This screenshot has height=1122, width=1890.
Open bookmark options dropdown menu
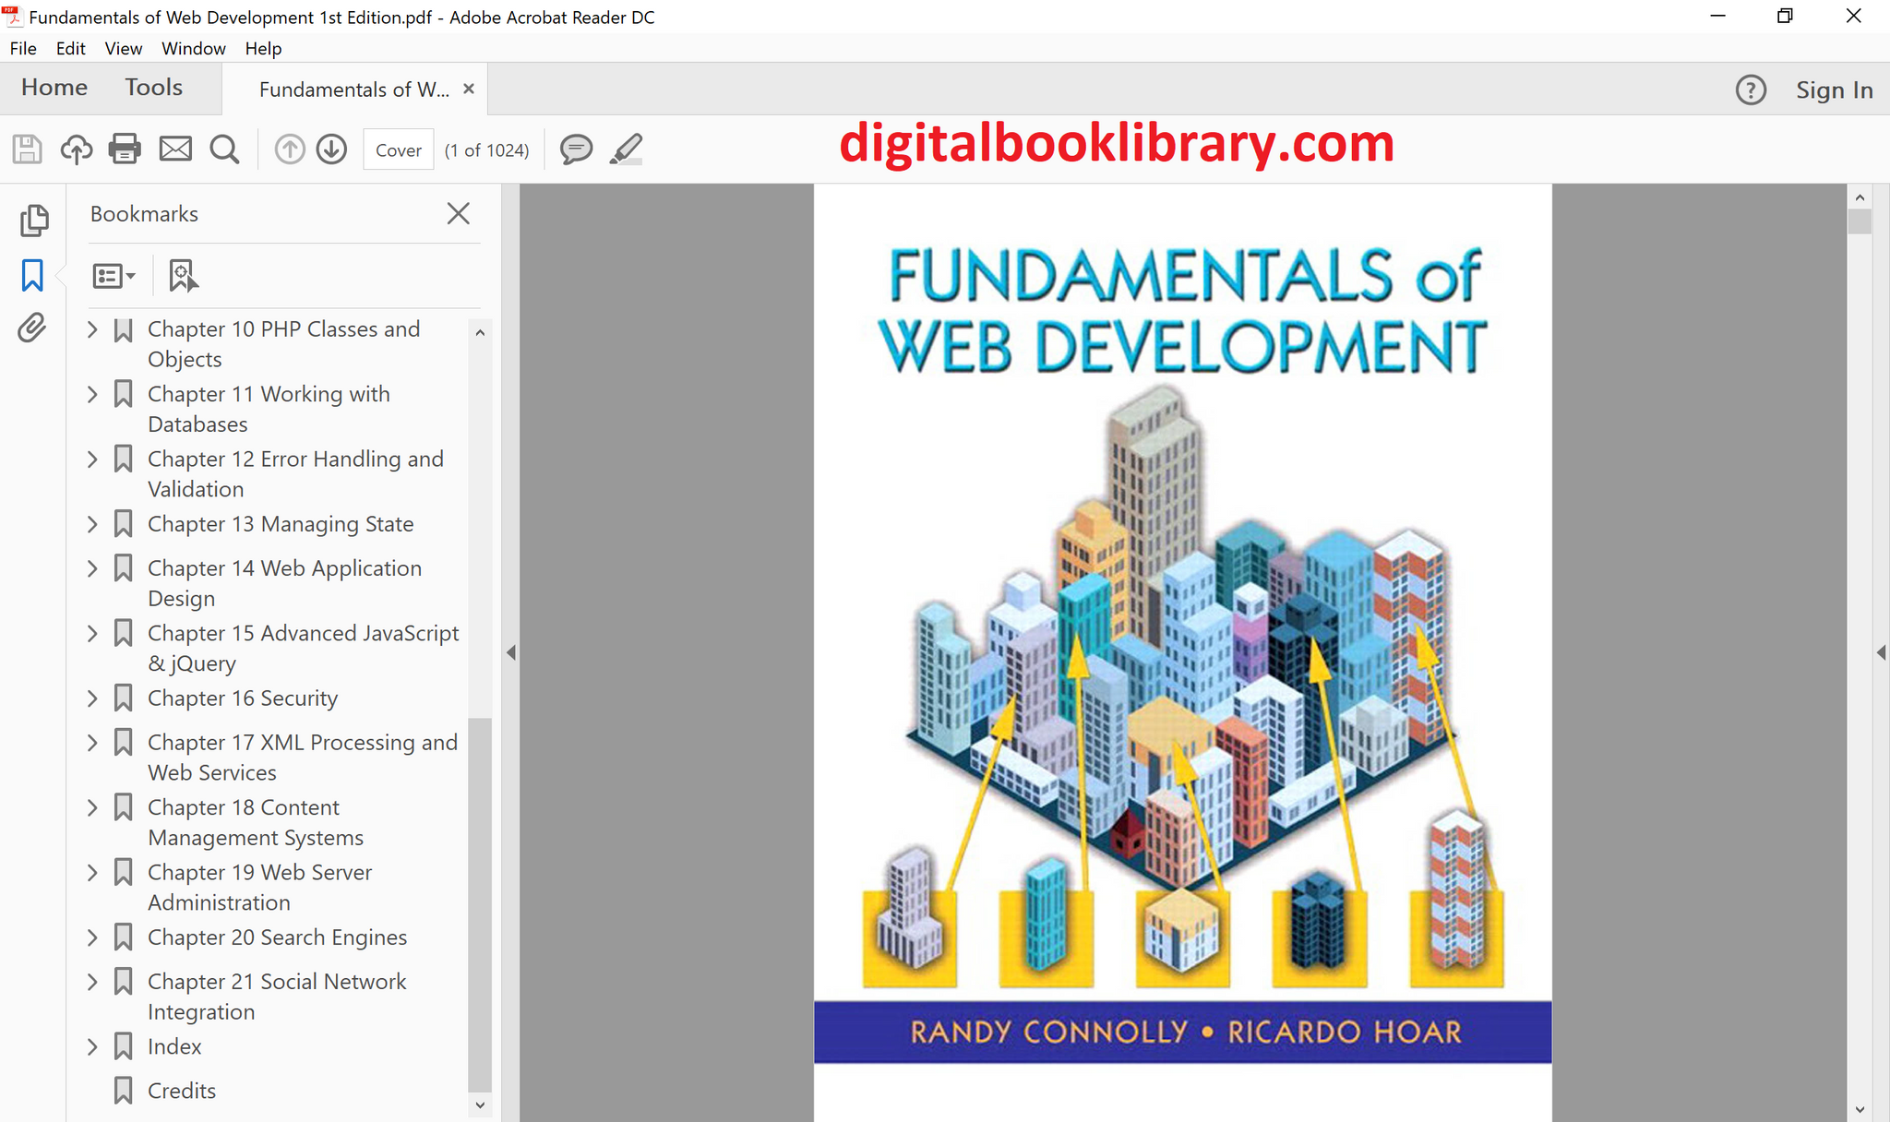(x=114, y=276)
